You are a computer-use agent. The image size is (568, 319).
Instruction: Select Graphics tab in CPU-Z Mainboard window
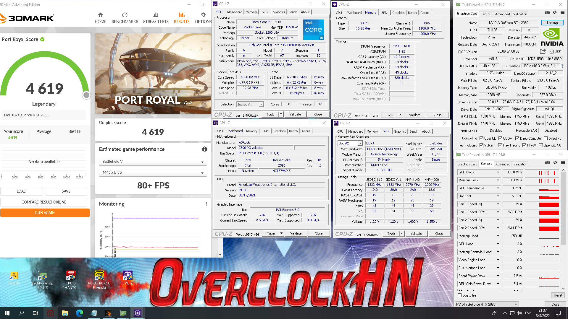tap(279, 131)
